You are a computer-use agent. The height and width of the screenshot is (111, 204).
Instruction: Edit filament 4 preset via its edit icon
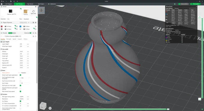click(x=36, y=29)
